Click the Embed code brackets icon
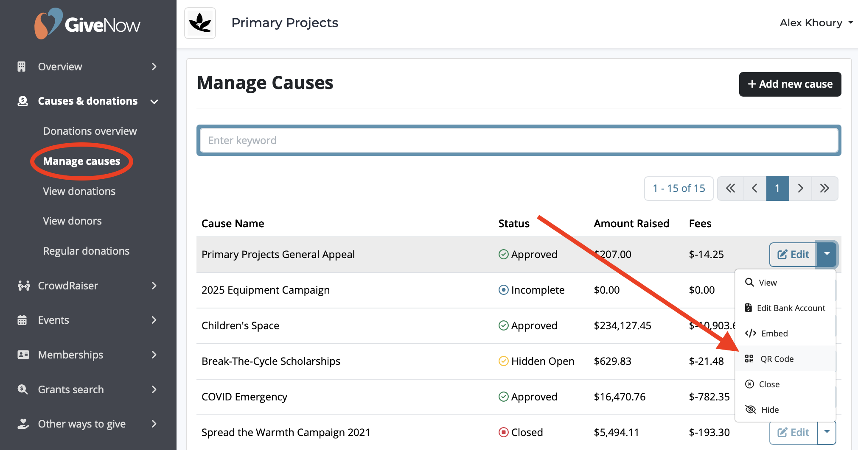The width and height of the screenshot is (858, 450). [750, 333]
